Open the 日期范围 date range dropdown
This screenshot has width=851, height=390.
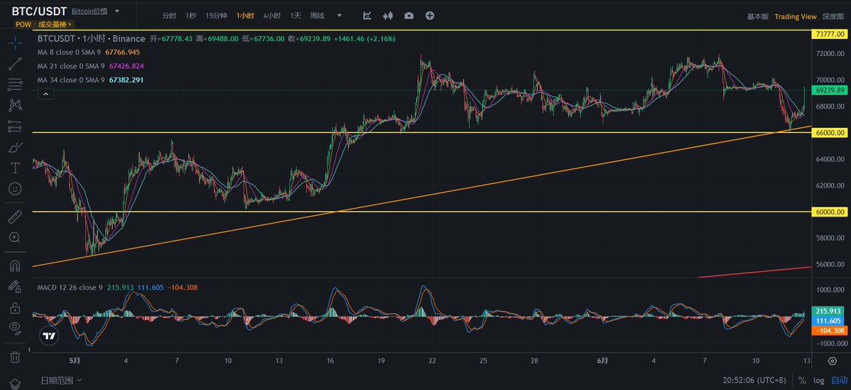click(61, 380)
